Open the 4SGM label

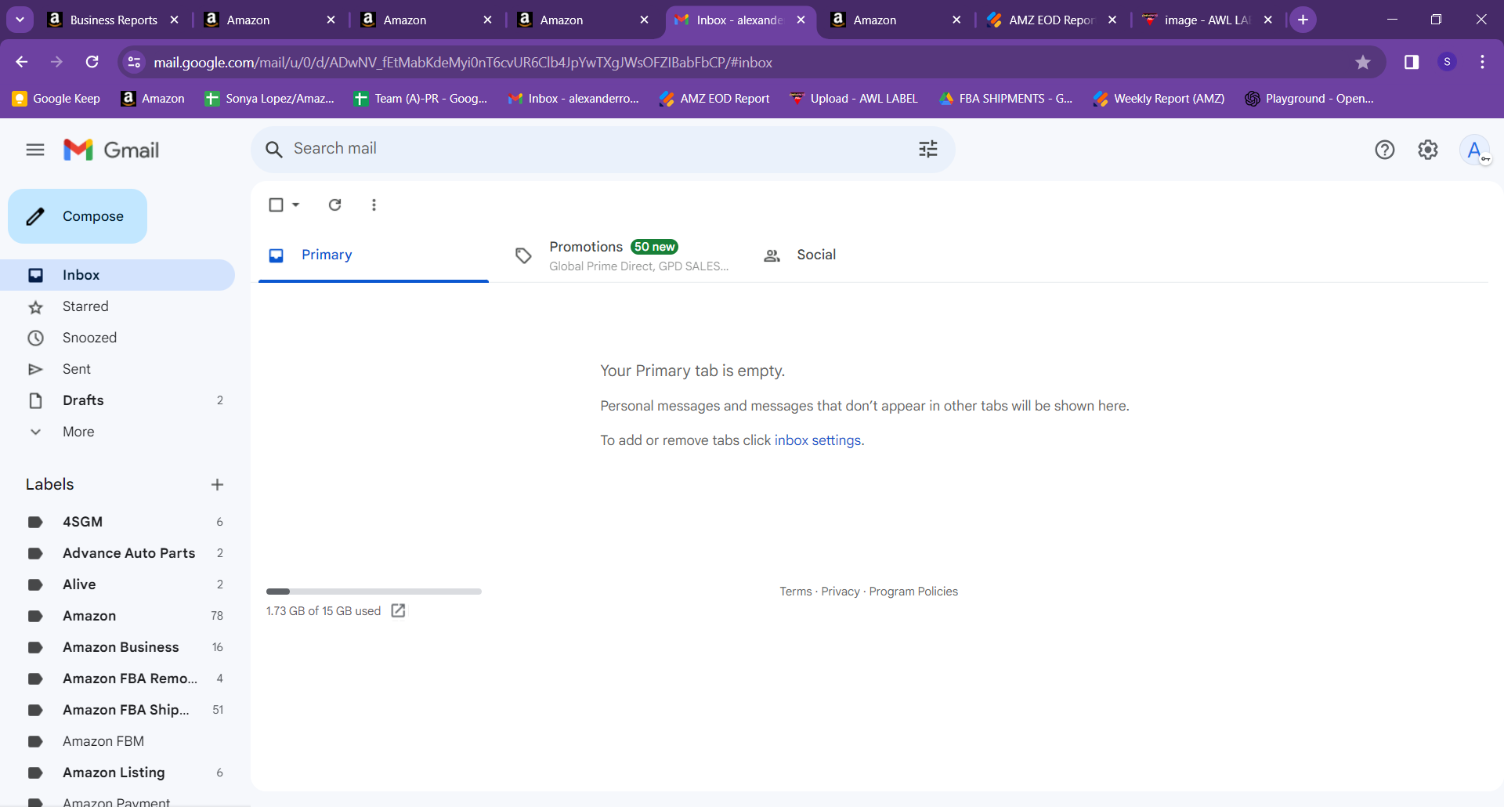coord(117,522)
